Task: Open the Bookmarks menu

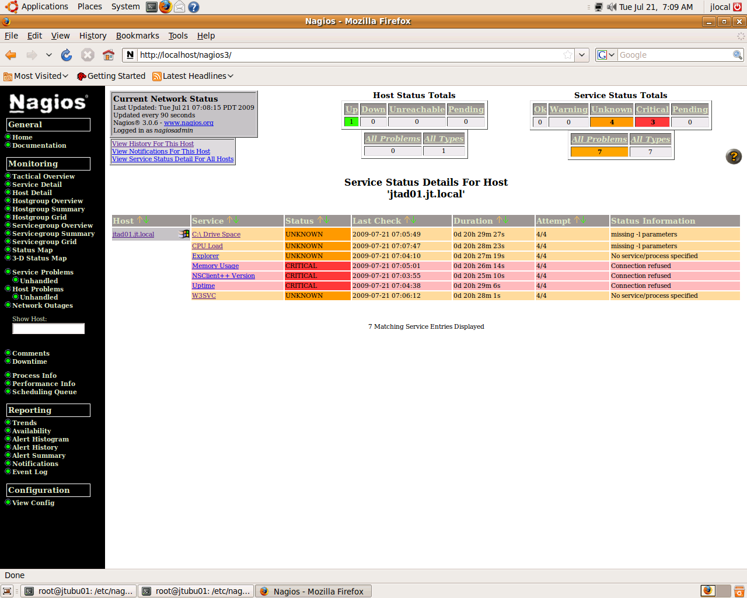Action: (x=137, y=36)
